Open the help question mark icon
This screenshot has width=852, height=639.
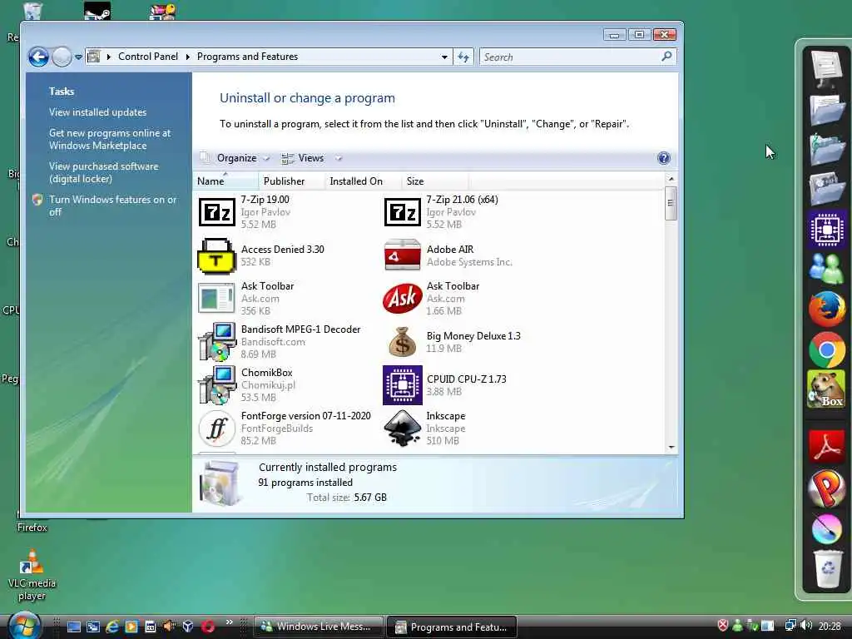[663, 158]
